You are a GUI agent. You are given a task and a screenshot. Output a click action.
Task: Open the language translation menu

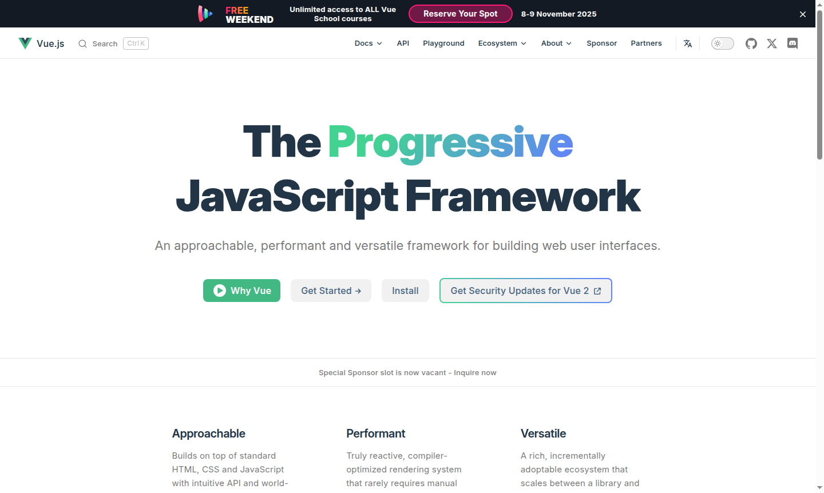click(687, 43)
